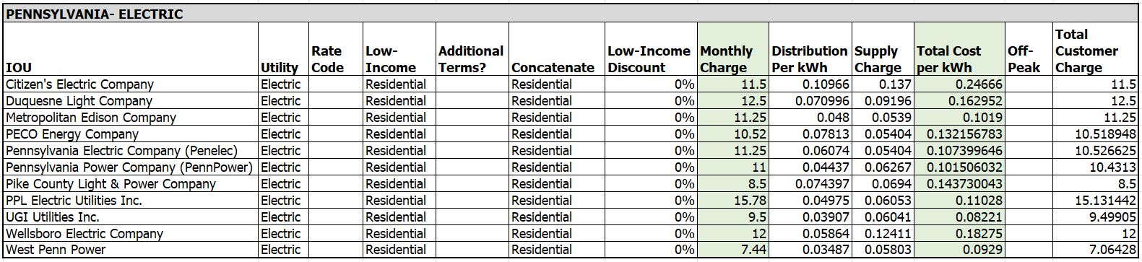Select the Duquesne Light Company cell
Viewport: 1142px width, 262px height.
[130, 101]
